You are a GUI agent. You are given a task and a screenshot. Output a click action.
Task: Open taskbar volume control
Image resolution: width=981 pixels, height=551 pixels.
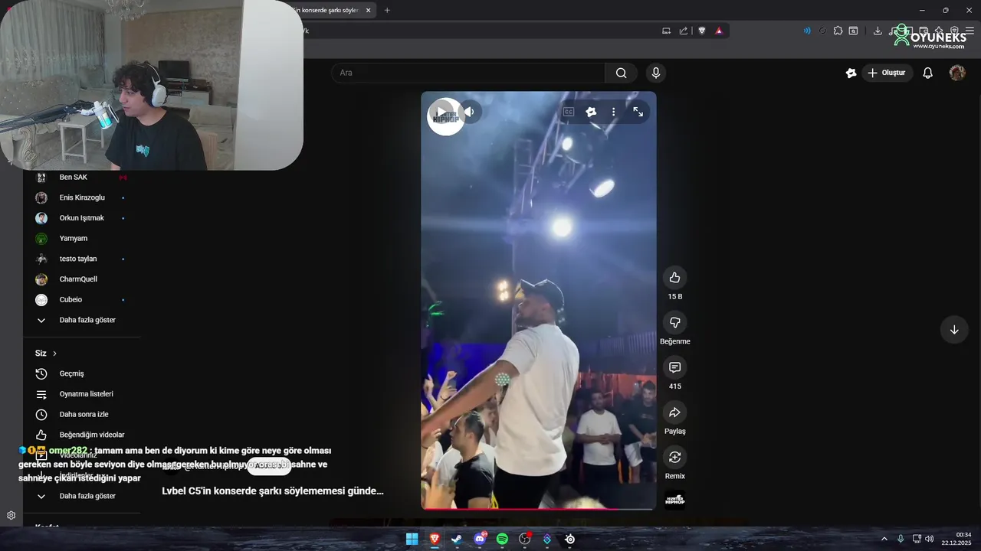click(930, 539)
